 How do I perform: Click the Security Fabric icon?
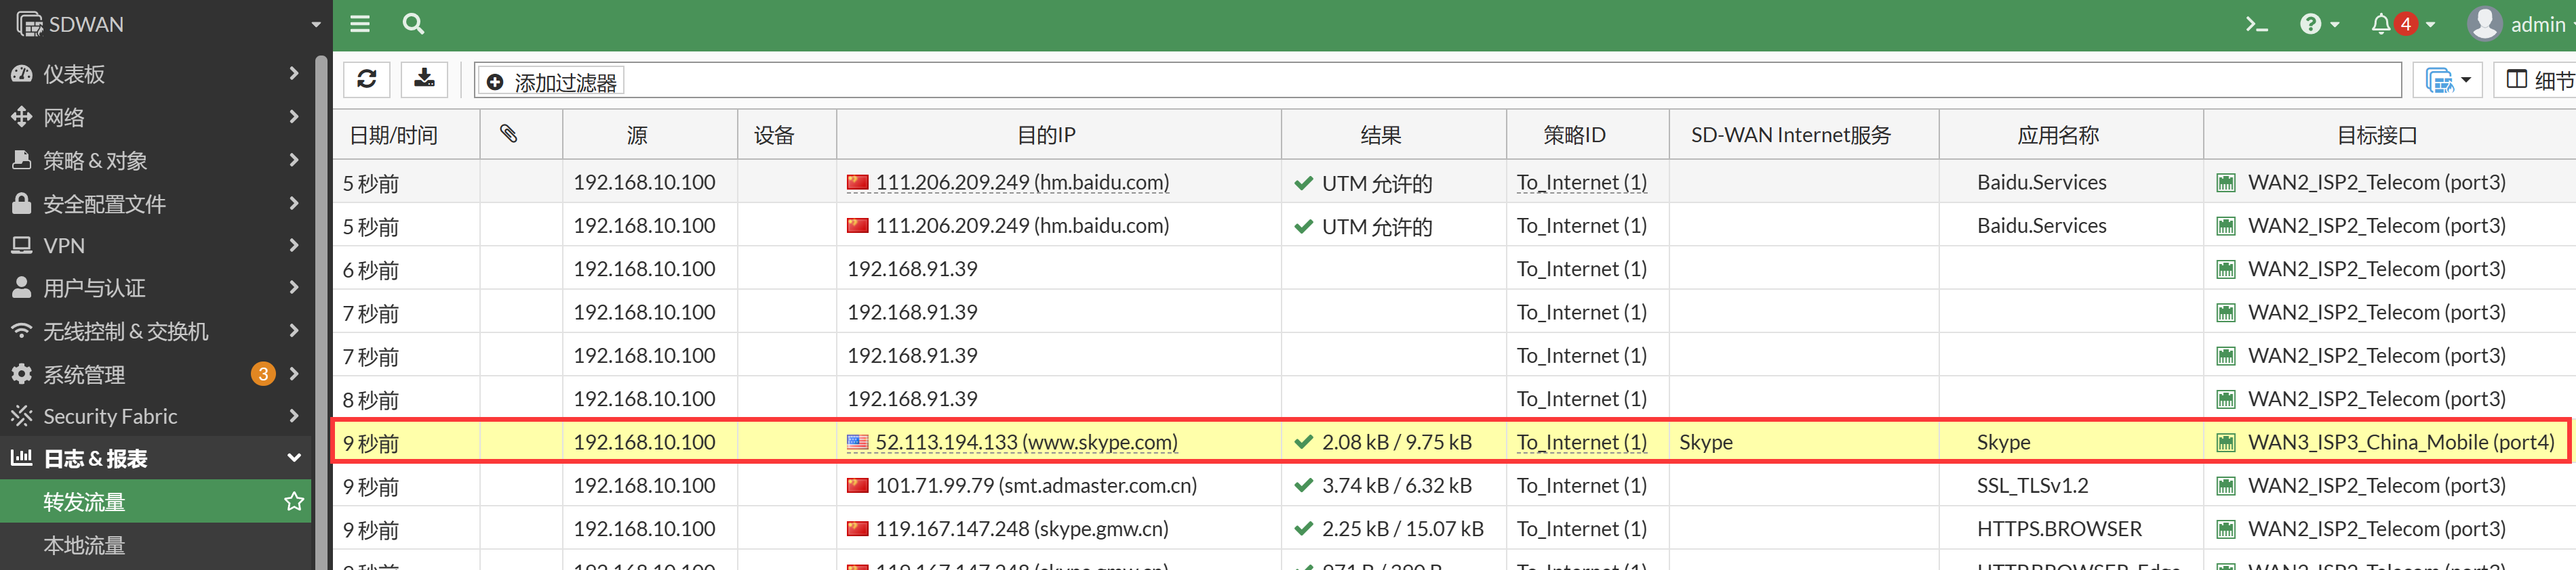pyautogui.click(x=21, y=416)
